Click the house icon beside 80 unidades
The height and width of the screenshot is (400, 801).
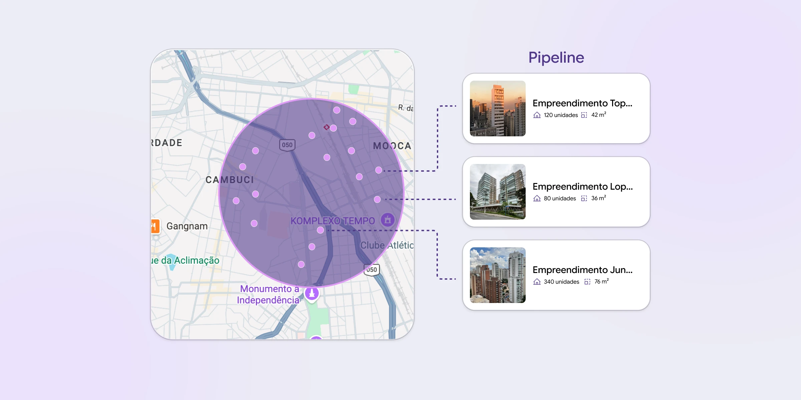(537, 198)
